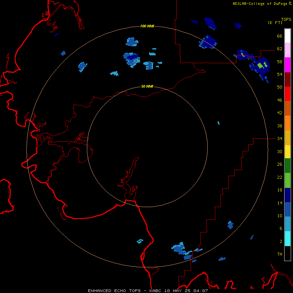
Task: Pick the cyan legend swatch
Action: 287,239
